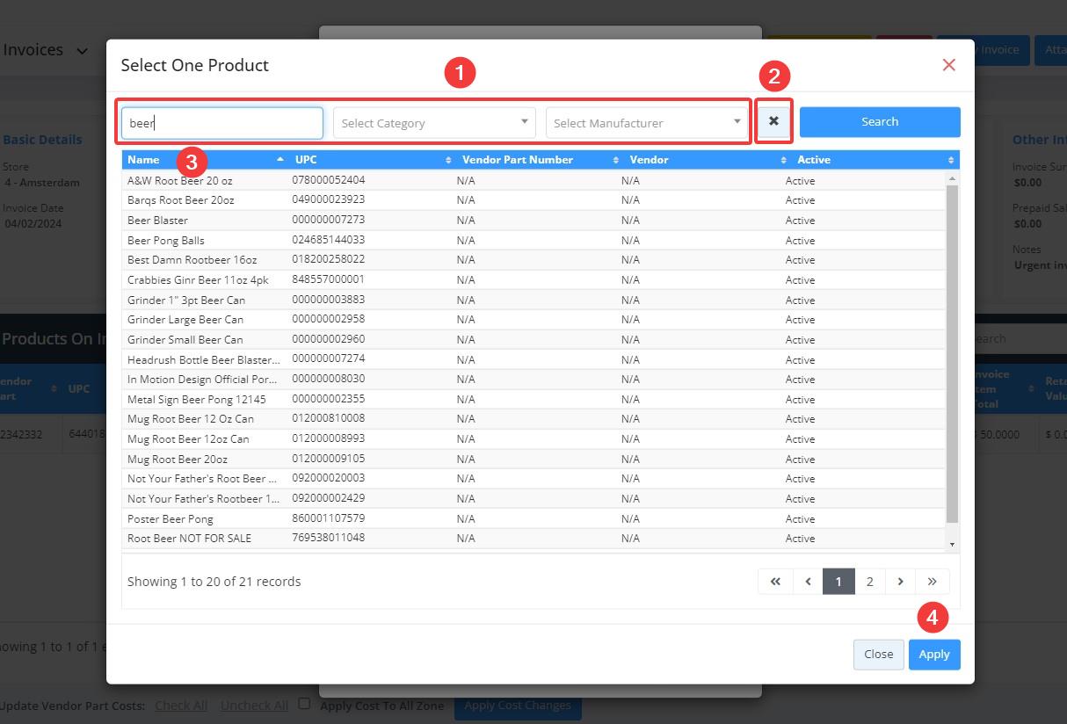Expand the Invoices menu in background page
This screenshot has width=1067, height=724.
tap(45, 50)
